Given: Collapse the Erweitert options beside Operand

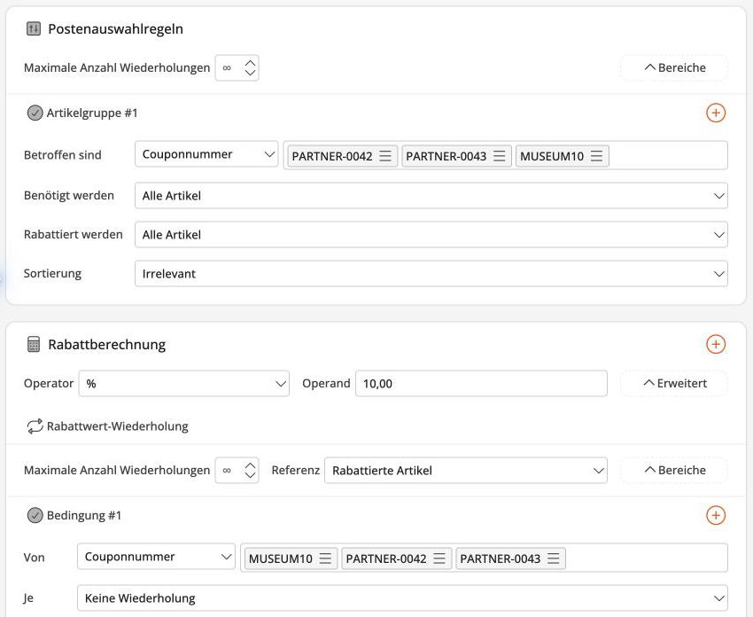Looking at the screenshot, I should pos(674,384).
